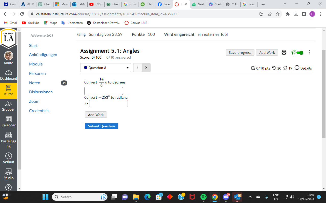Open the Gmail bookmark
Screen dimensions: 326x203
click(x=11, y=23)
